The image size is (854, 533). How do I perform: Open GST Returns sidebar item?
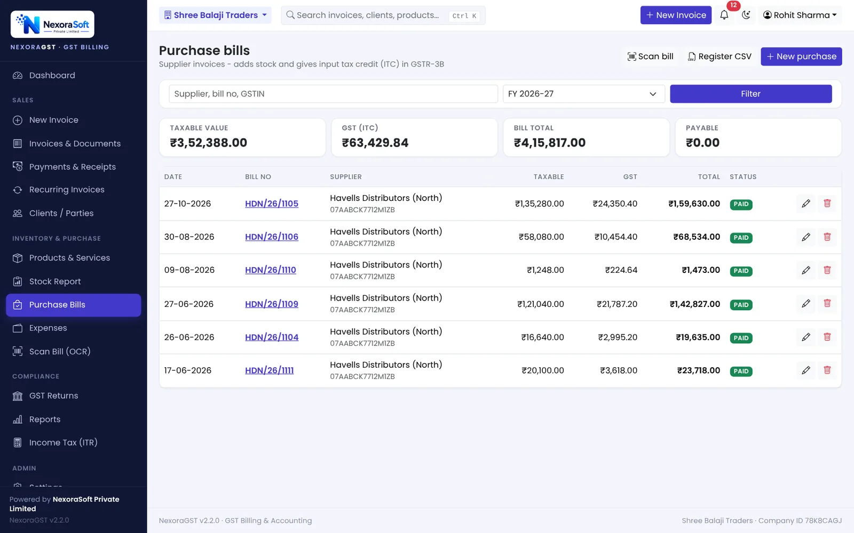tap(73, 395)
